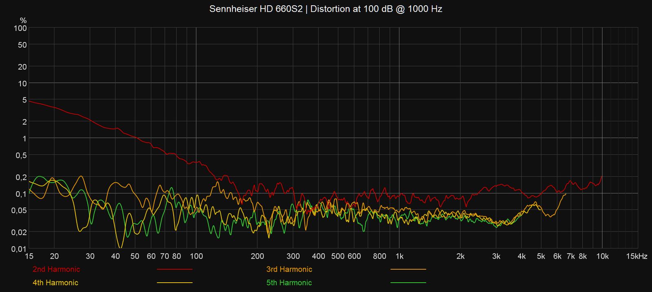Click the % unit label above the distortion axis
652x292 pixels.
click(x=23, y=20)
